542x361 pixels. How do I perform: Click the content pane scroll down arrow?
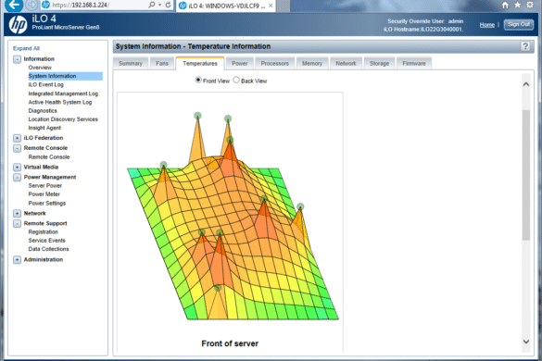coord(525,342)
